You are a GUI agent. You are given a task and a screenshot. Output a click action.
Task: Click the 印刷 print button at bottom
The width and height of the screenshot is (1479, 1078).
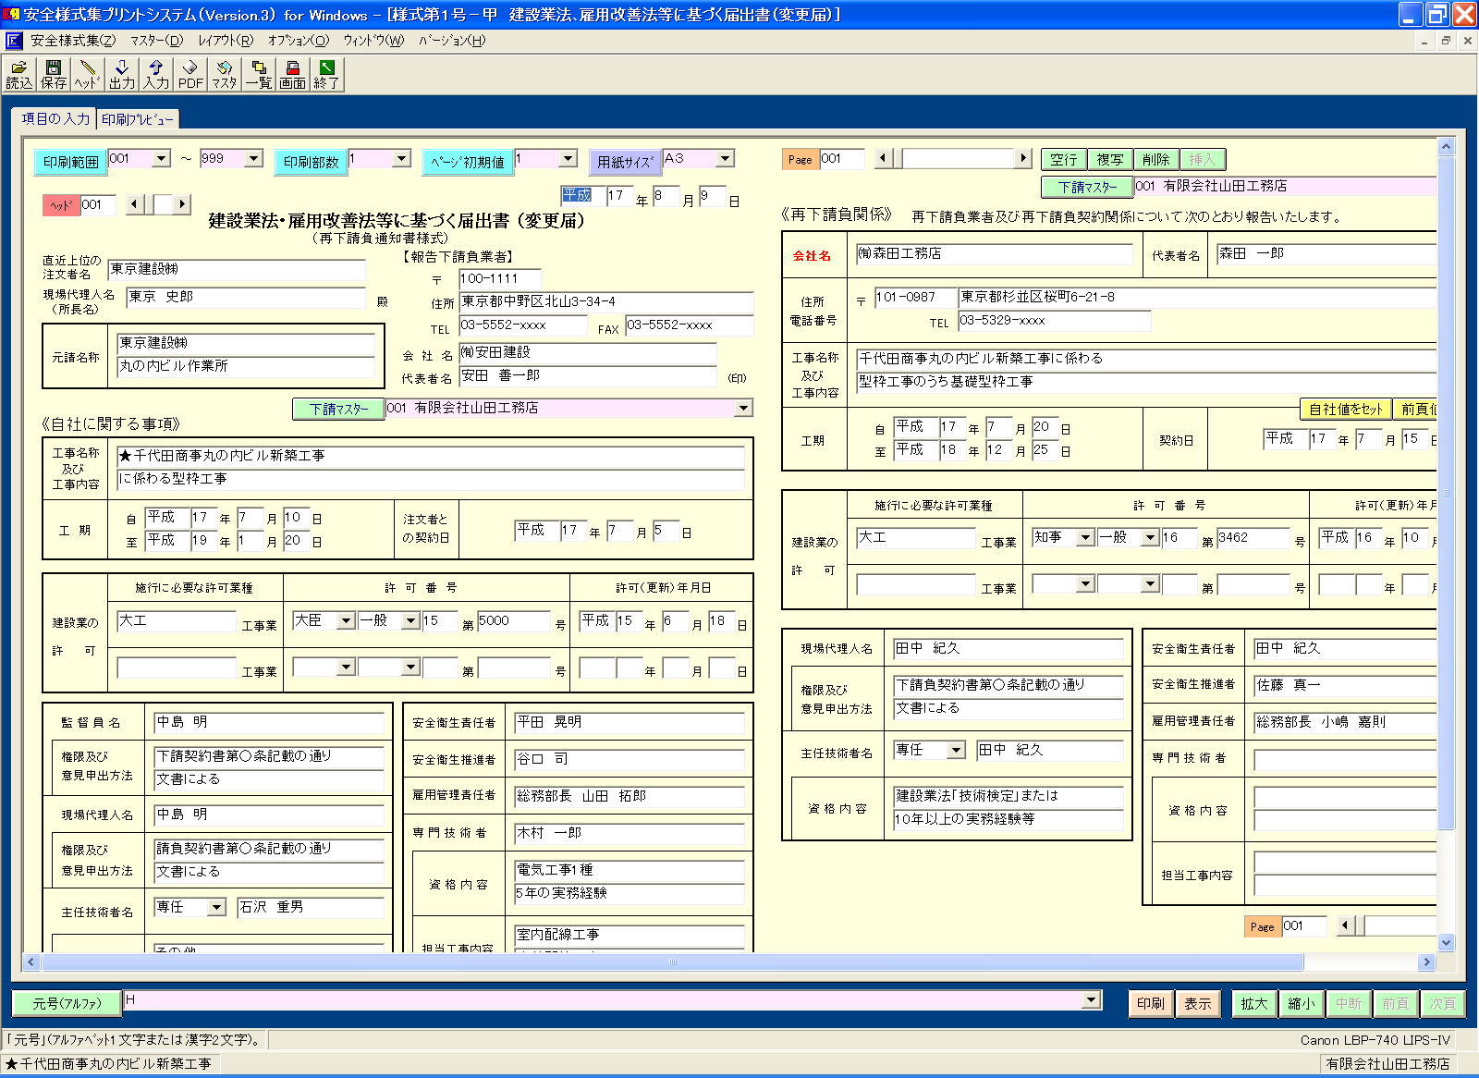pos(1150,1004)
